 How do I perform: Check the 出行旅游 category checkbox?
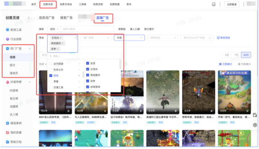point(51,64)
